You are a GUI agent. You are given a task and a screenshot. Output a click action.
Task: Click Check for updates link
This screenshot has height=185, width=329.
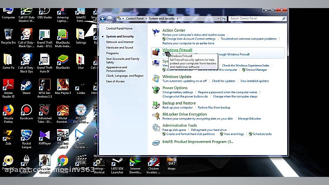point(224,81)
